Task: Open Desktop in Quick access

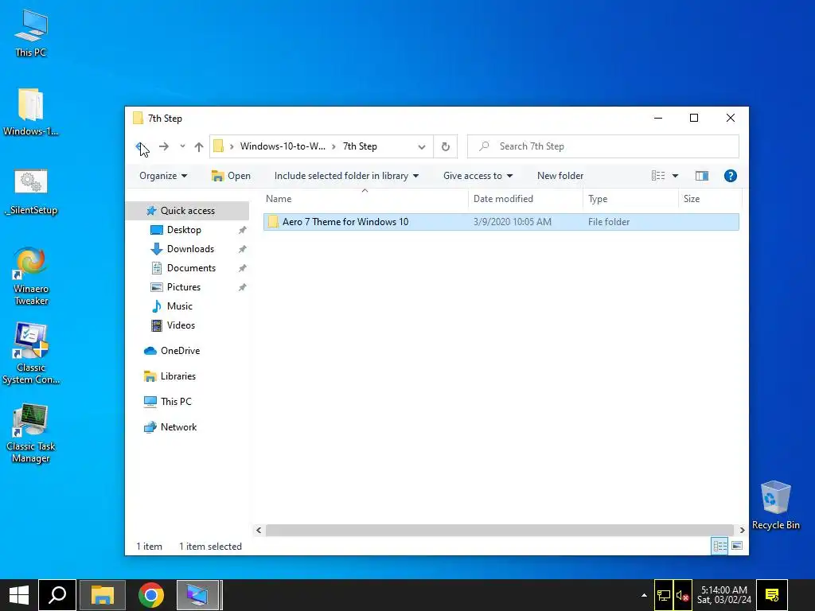Action: click(184, 230)
